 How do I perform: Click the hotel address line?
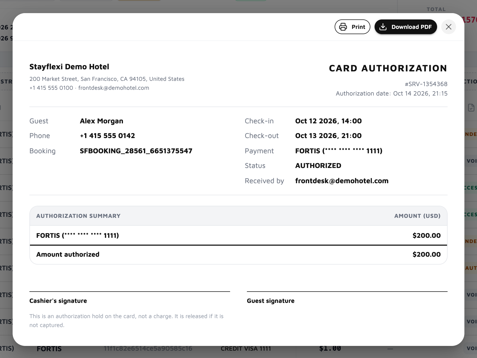[107, 79]
